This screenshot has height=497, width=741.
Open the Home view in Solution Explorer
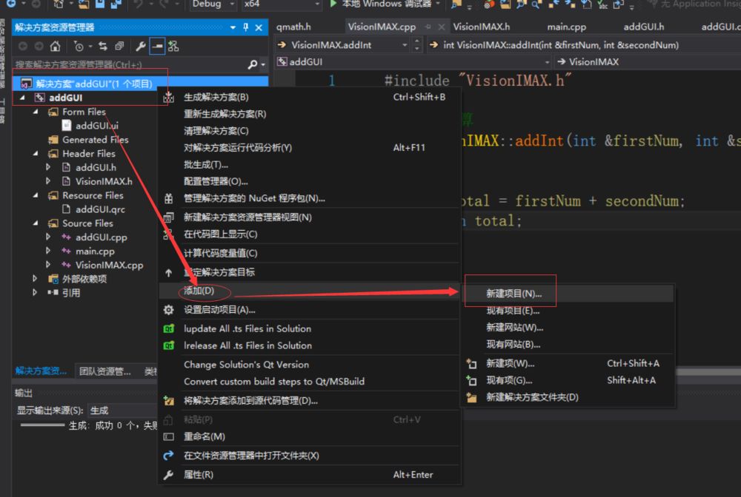click(x=56, y=46)
